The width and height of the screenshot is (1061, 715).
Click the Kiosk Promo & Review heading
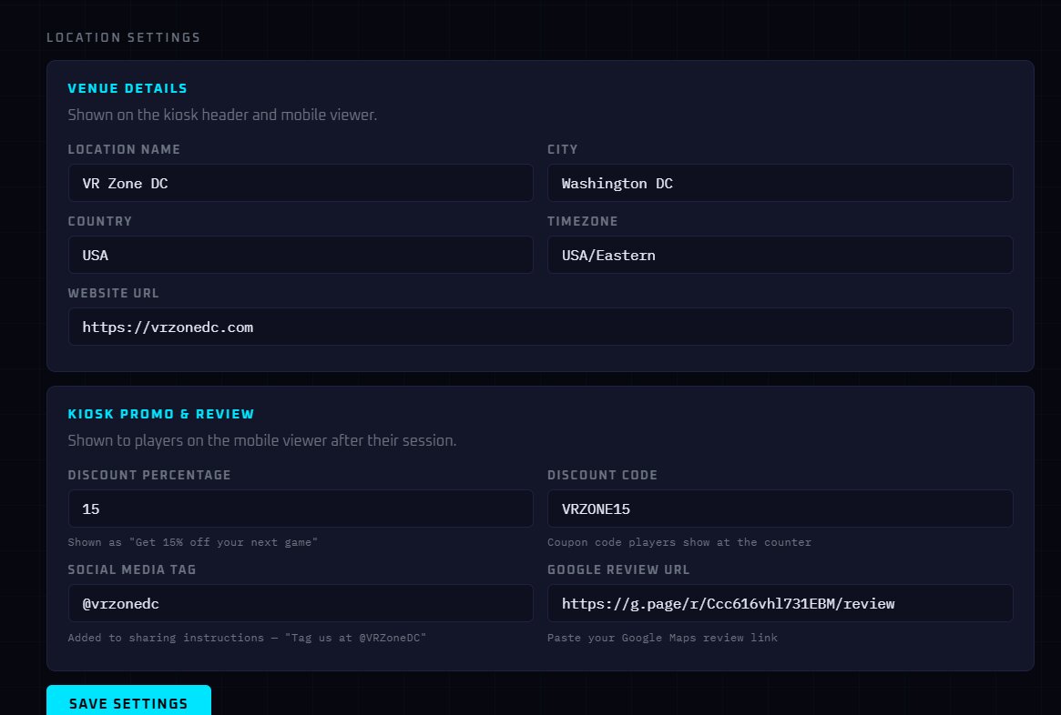click(161, 413)
